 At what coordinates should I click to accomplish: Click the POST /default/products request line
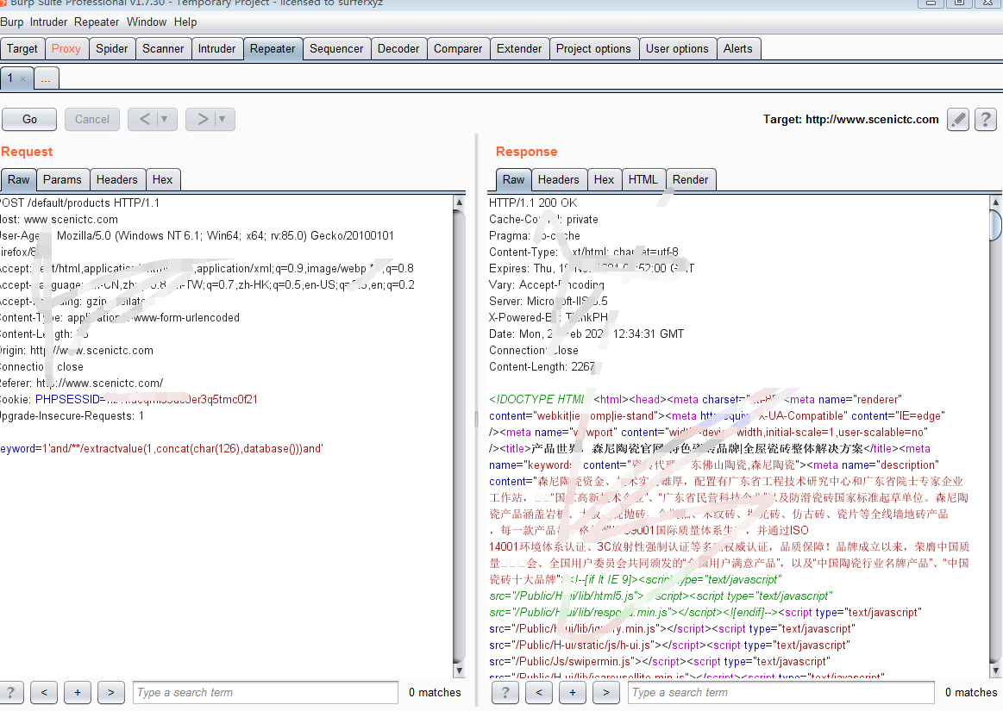80,203
